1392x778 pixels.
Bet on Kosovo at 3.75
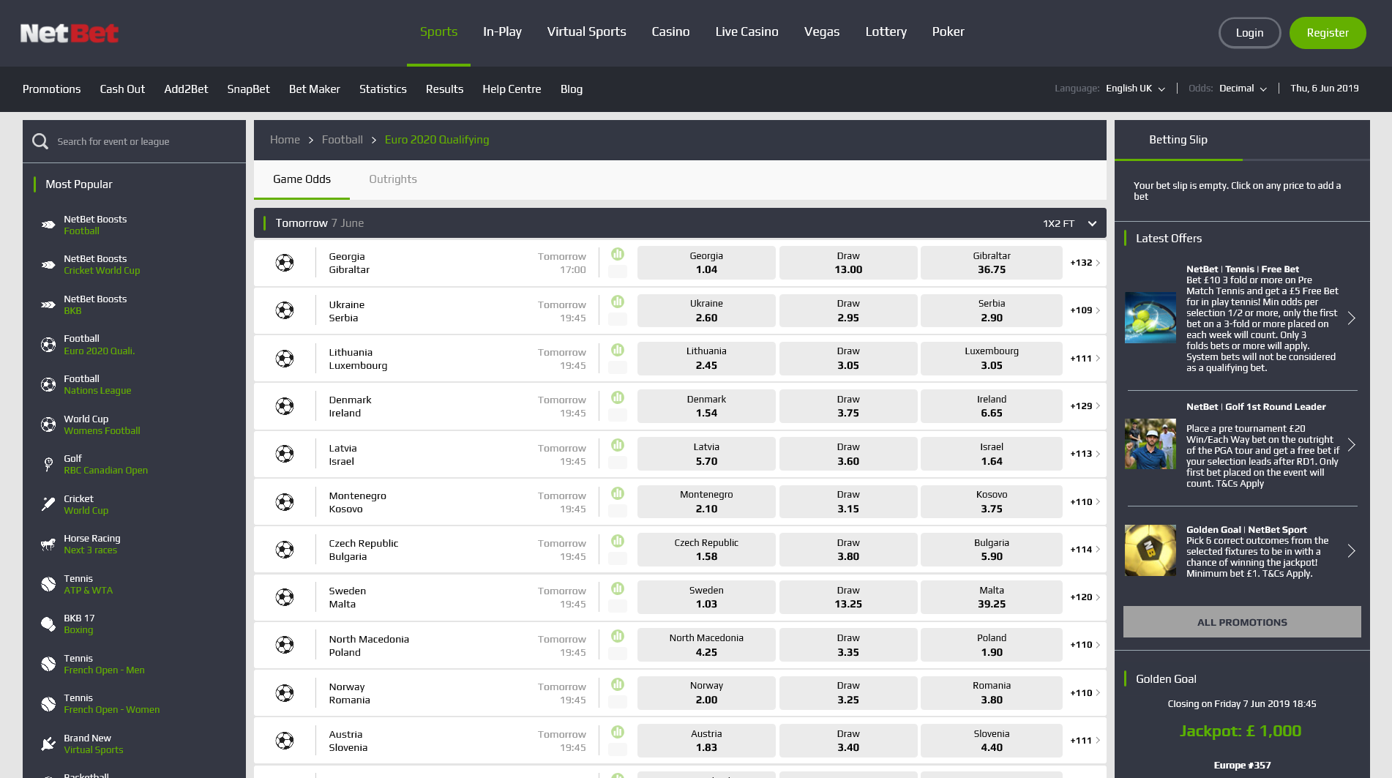(x=992, y=501)
